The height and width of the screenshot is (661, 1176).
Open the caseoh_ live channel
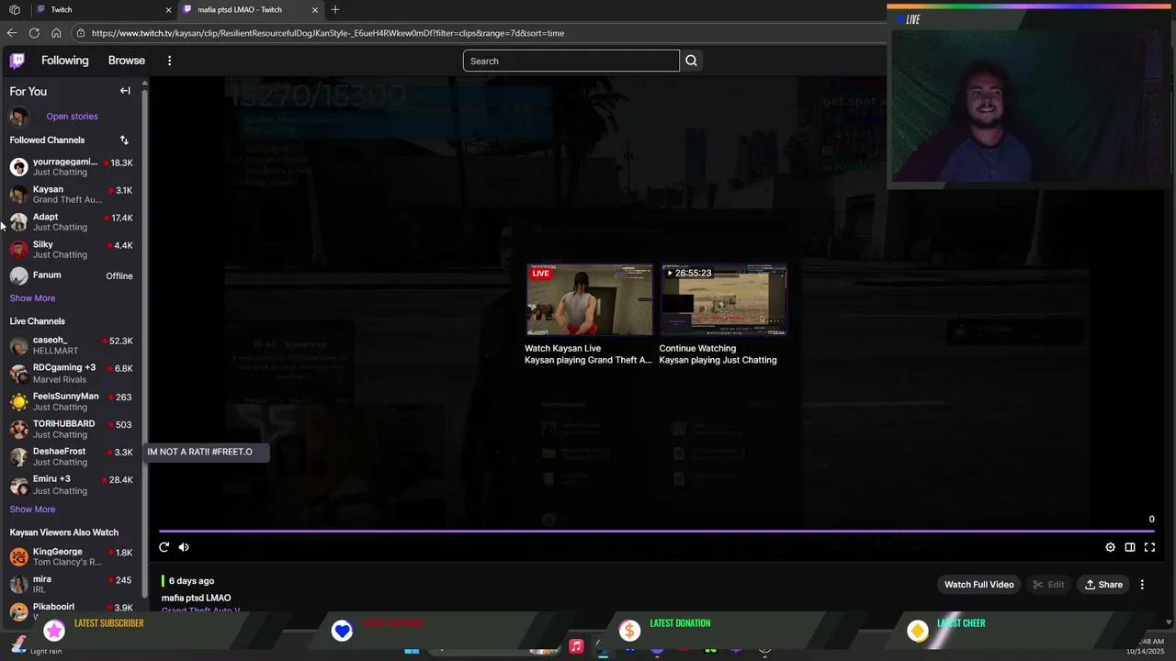[72, 345]
